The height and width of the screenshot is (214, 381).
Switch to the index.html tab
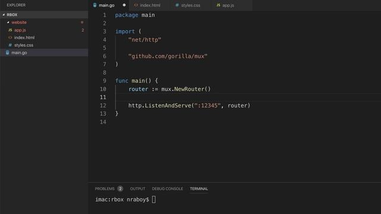coord(150,5)
